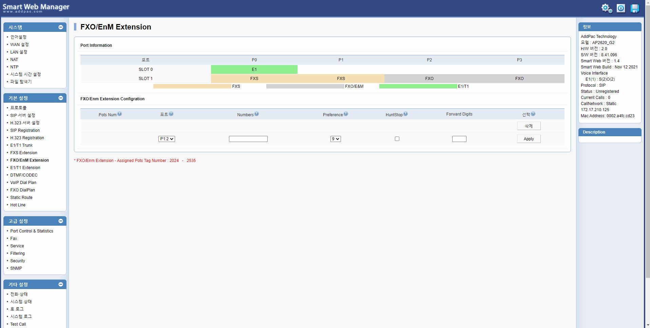The image size is (650, 328).
Task: Click the save floppy disk icon
Action: 634,8
